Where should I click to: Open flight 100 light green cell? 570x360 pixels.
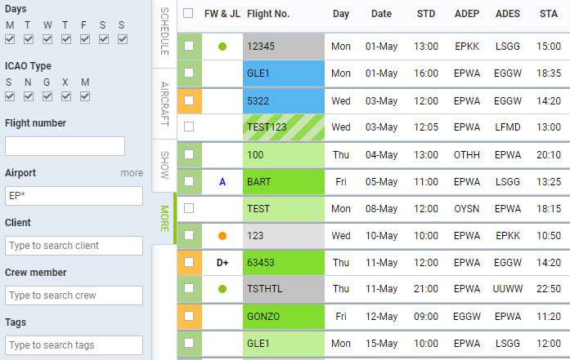coord(284,155)
